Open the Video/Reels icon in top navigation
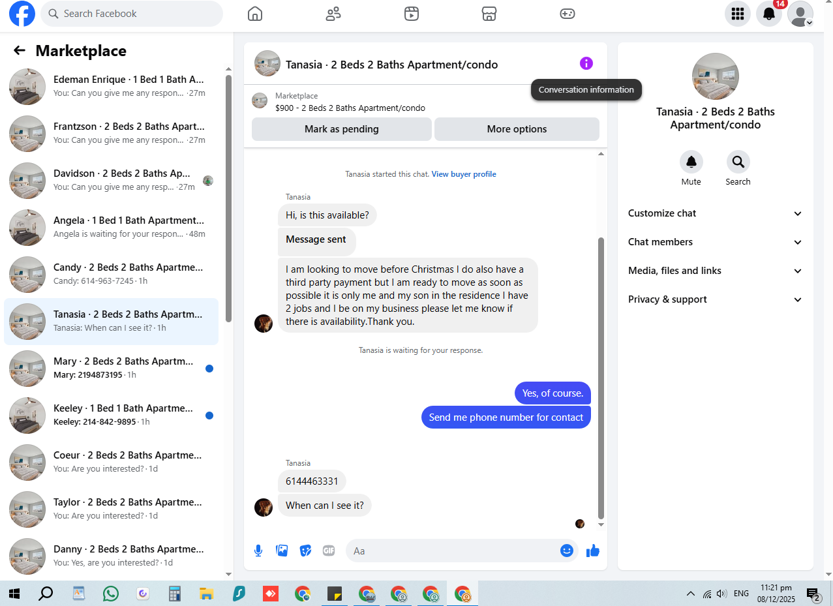The height and width of the screenshot is (606, 833). pos(412,14)
